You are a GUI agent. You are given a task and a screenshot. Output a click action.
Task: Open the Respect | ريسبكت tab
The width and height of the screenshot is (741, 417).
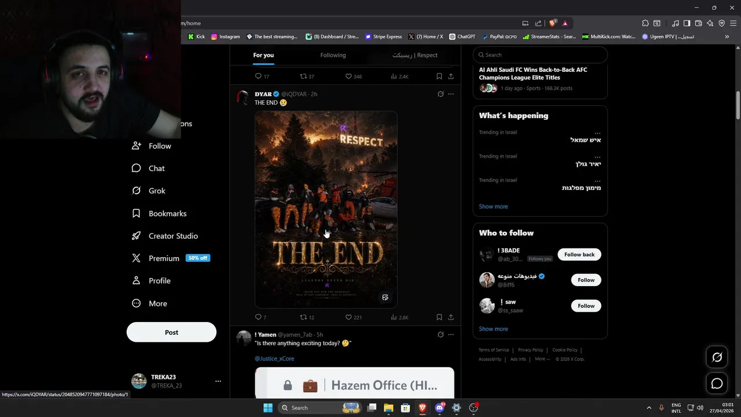click(x=415, y=55)
